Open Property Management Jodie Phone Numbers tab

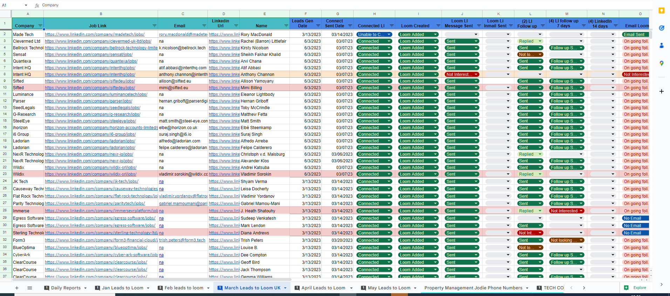point(473,288)
